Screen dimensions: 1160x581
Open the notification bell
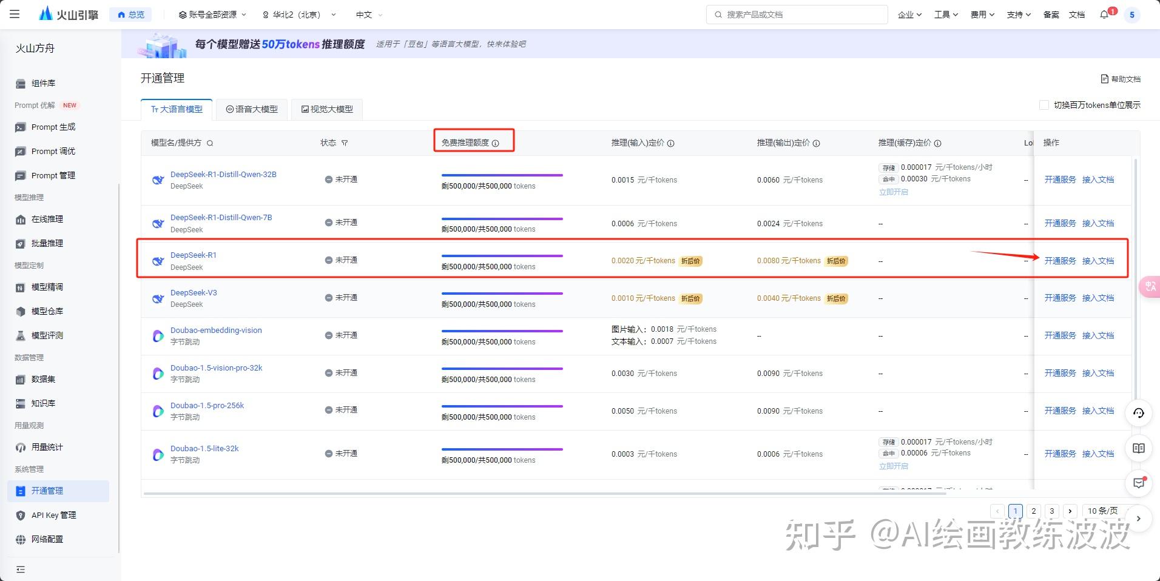click(1104, 15)
